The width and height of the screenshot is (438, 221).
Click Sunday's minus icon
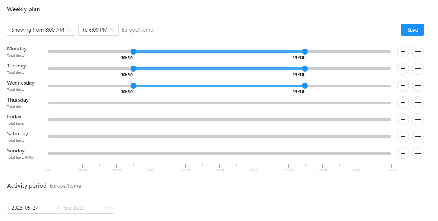(x=418, y=153)
